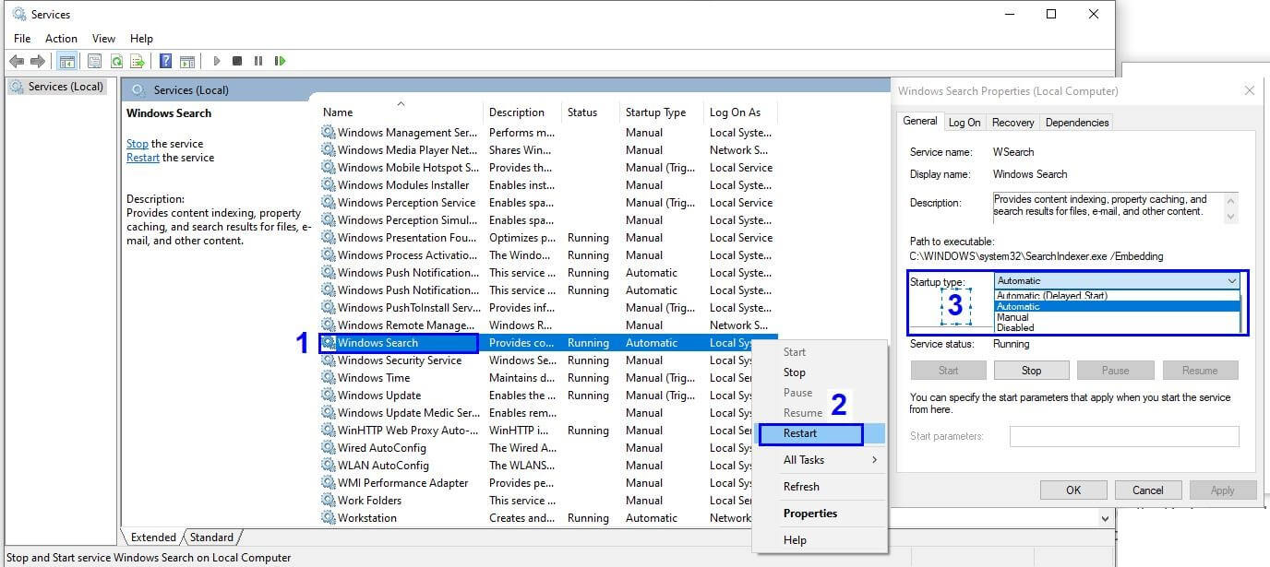Expand the All Tasks submenu
The image size is (1270, 567).
pos(821,460)
